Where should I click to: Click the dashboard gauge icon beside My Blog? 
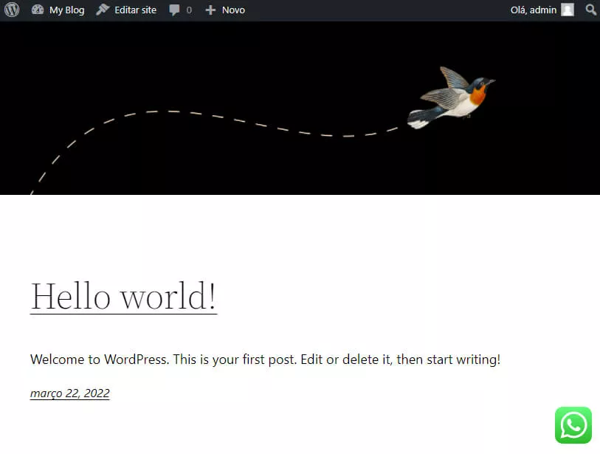coord(38,10)
